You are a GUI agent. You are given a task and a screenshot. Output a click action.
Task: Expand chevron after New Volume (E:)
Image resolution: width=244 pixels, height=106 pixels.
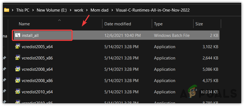(70, 10)
